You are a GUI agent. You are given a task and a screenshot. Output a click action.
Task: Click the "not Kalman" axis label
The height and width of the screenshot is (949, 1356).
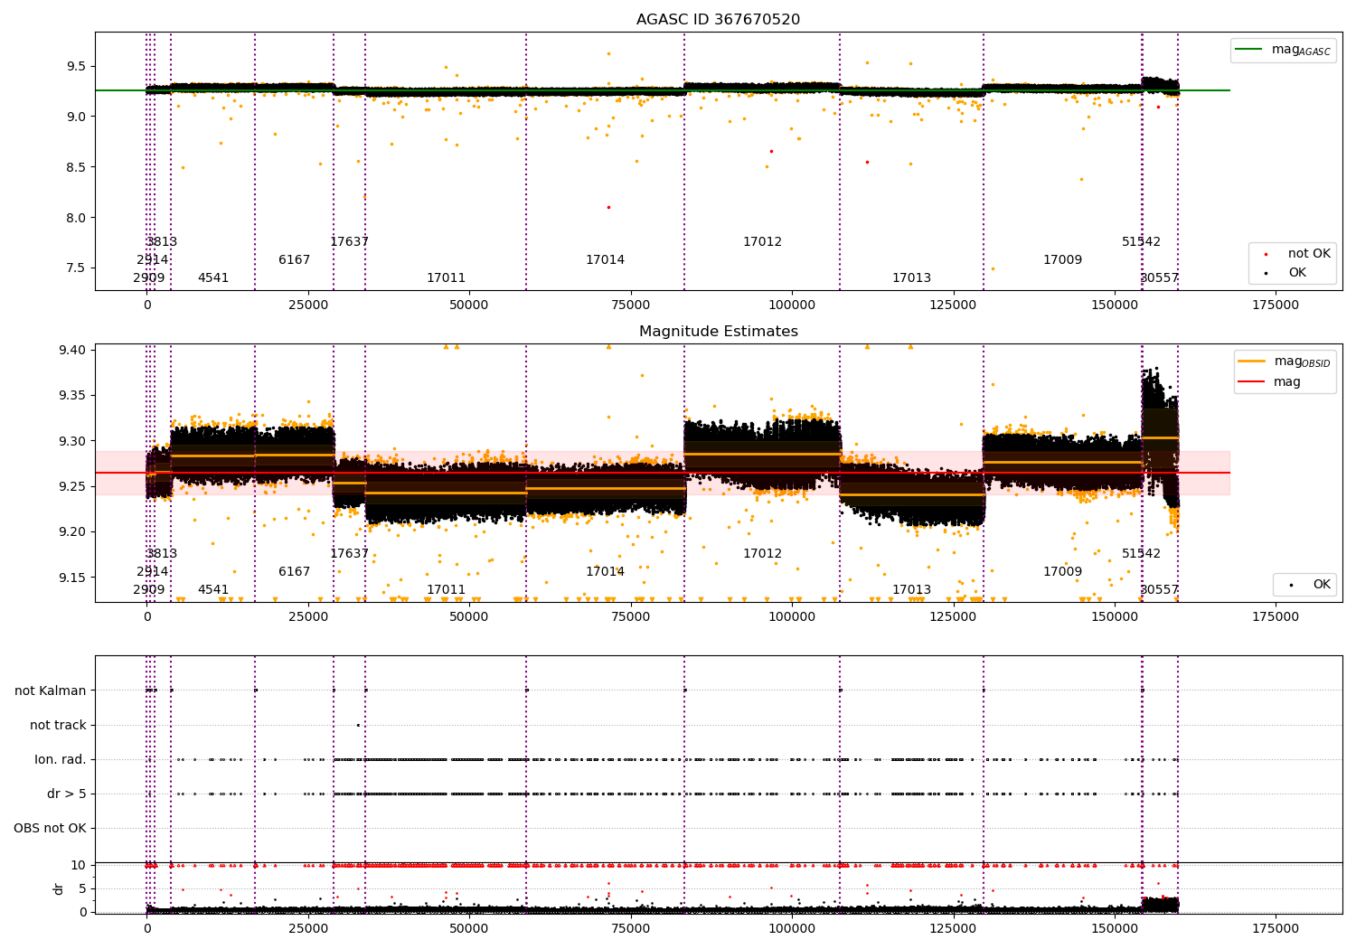[x=51, y=691]
